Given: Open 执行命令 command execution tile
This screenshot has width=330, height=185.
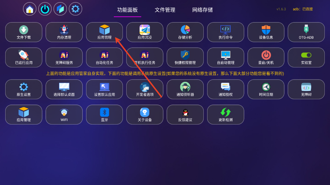Looking at the screenshot, I should point(226,32).
